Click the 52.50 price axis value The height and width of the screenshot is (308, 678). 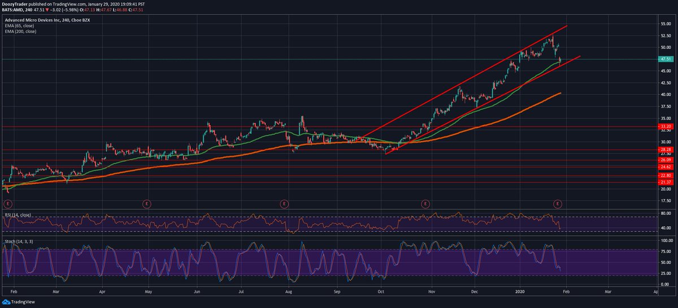(665, 36)
